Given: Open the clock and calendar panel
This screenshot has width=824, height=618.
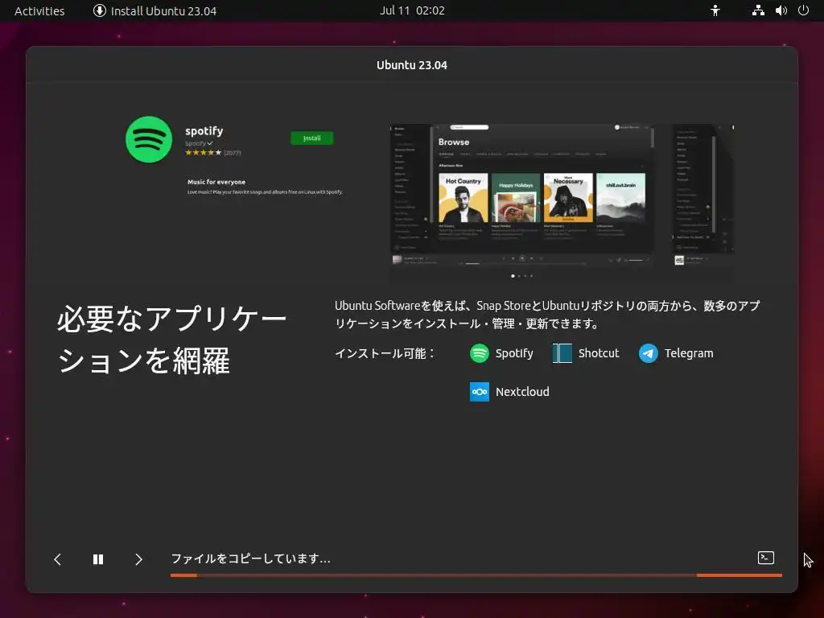Looking at the screenshot, I should coord(412,10).
